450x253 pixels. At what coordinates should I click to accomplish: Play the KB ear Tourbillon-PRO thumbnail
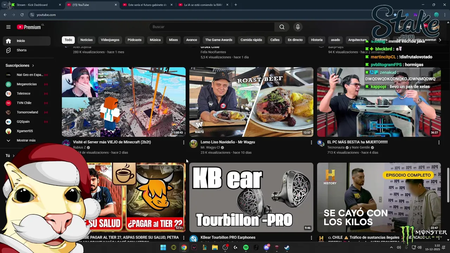[251, 197]
